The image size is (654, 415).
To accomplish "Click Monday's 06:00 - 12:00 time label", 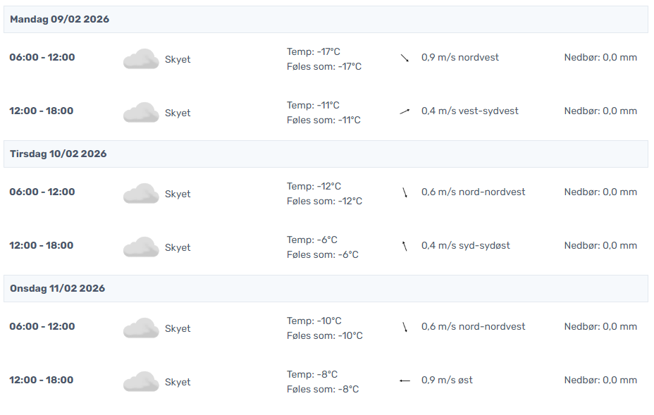I will [42, 57].
